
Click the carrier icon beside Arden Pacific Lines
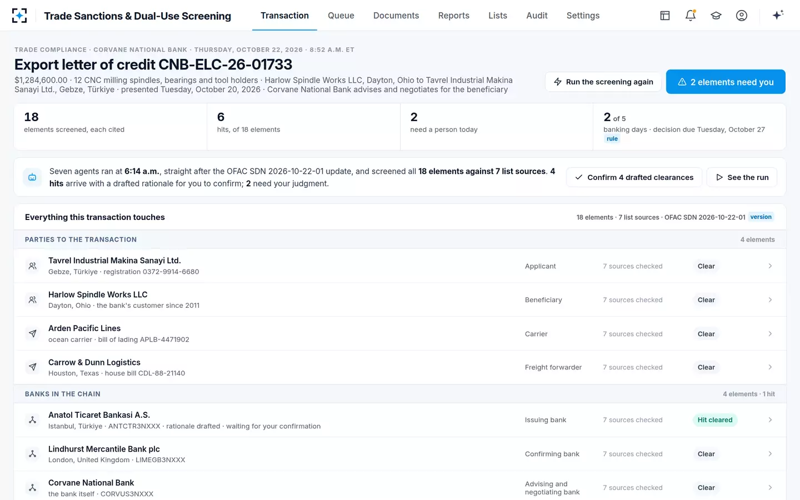pos(33,334)
